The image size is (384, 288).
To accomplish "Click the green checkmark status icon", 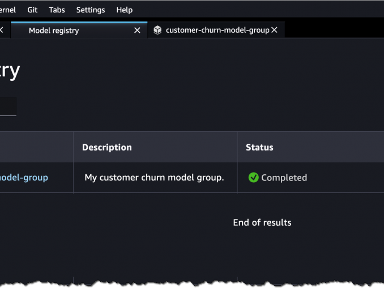I will tap(253, 178).
